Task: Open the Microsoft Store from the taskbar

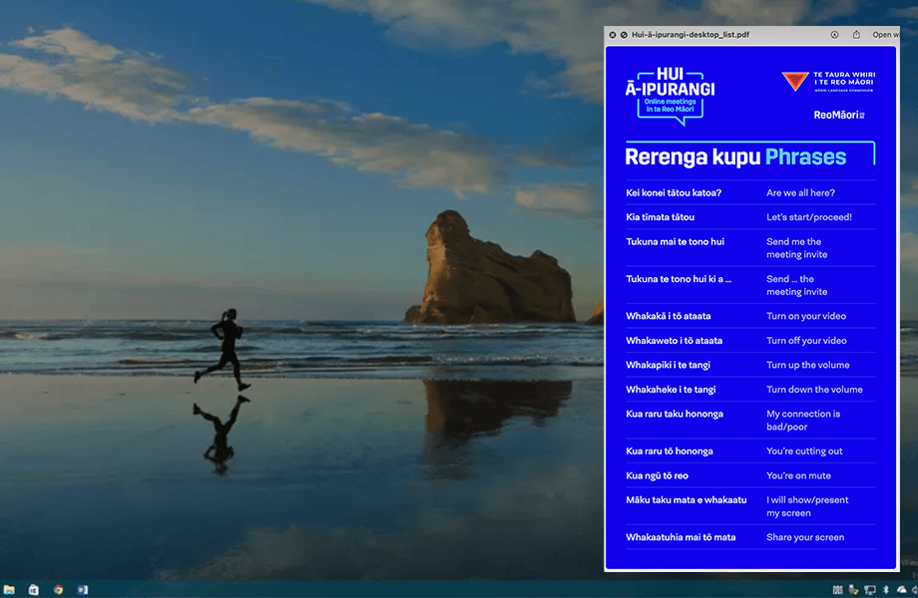Action: tap(32, 589)
